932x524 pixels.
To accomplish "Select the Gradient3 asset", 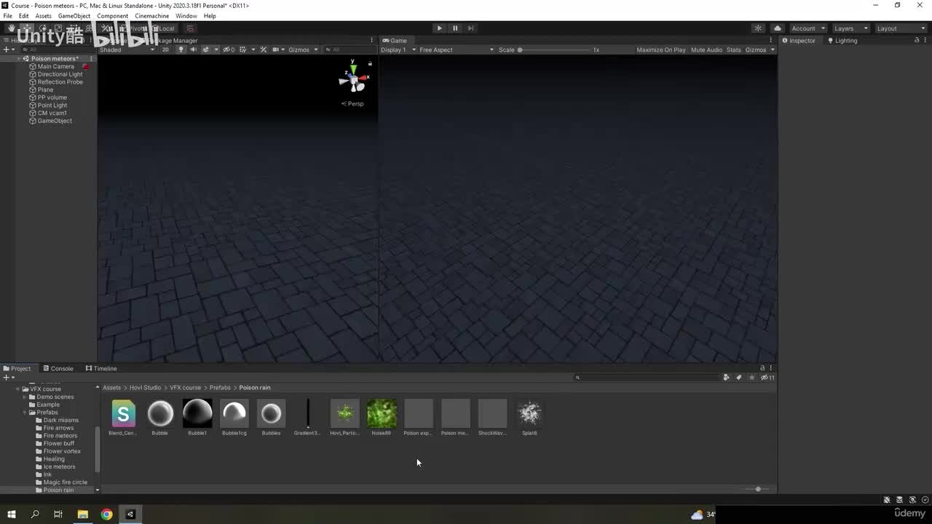I will (x=307, y=417).
